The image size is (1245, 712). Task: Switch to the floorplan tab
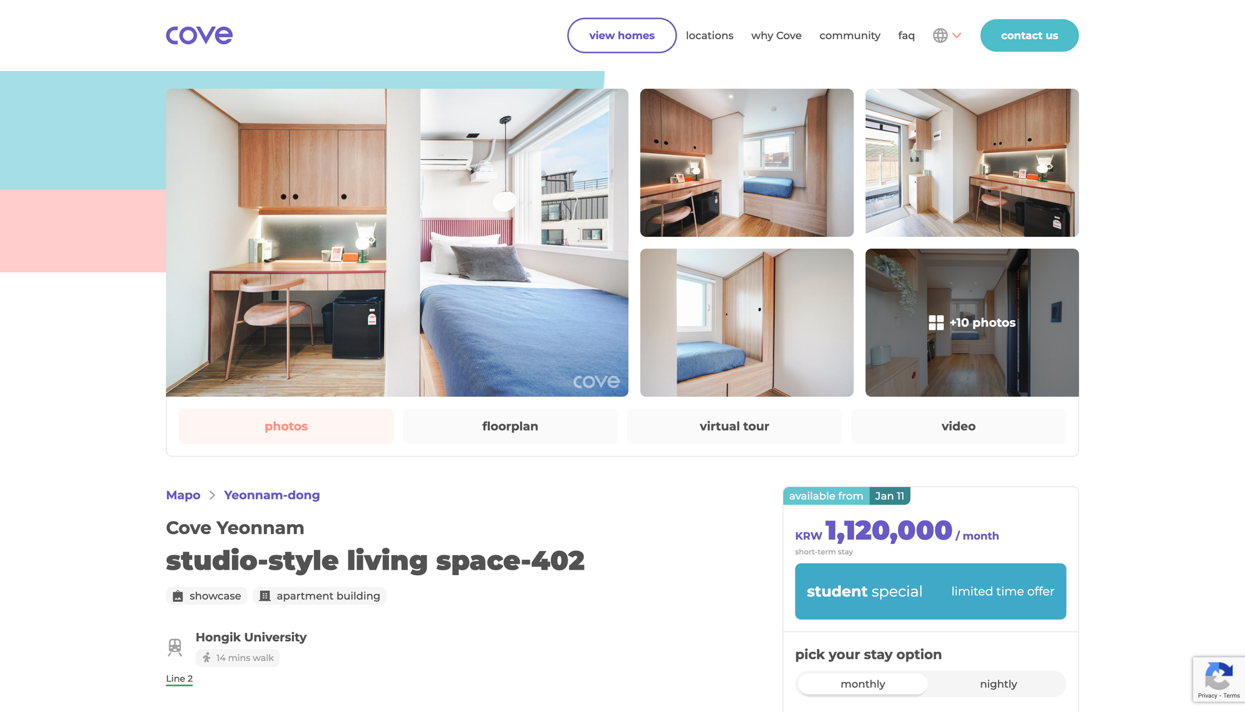(510, 426)
